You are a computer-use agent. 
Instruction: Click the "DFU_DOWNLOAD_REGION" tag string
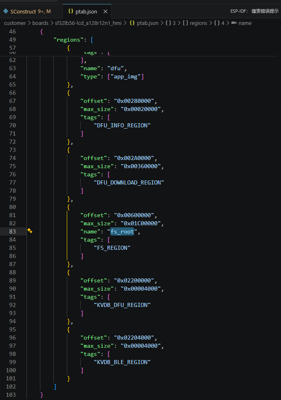click(129, 182)
